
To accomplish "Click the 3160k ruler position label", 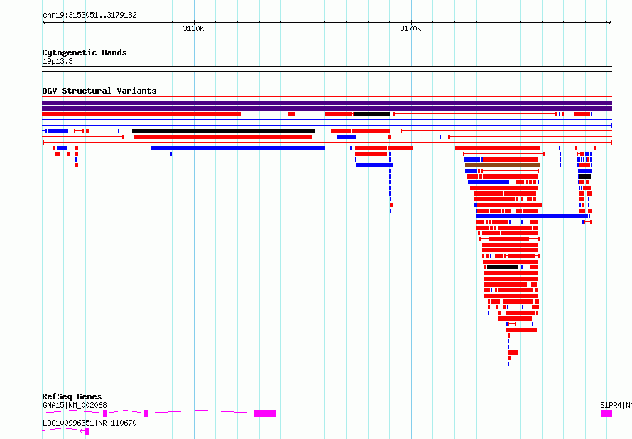I will click(193, 28).
